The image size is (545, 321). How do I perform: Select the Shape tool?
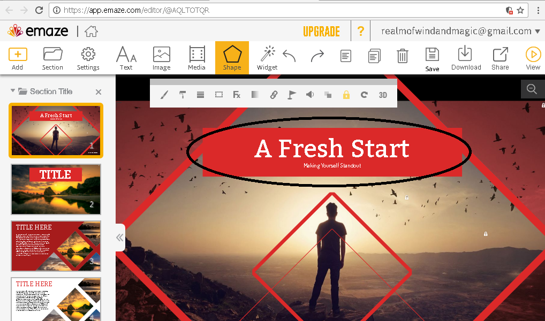(x=232, y=58)
